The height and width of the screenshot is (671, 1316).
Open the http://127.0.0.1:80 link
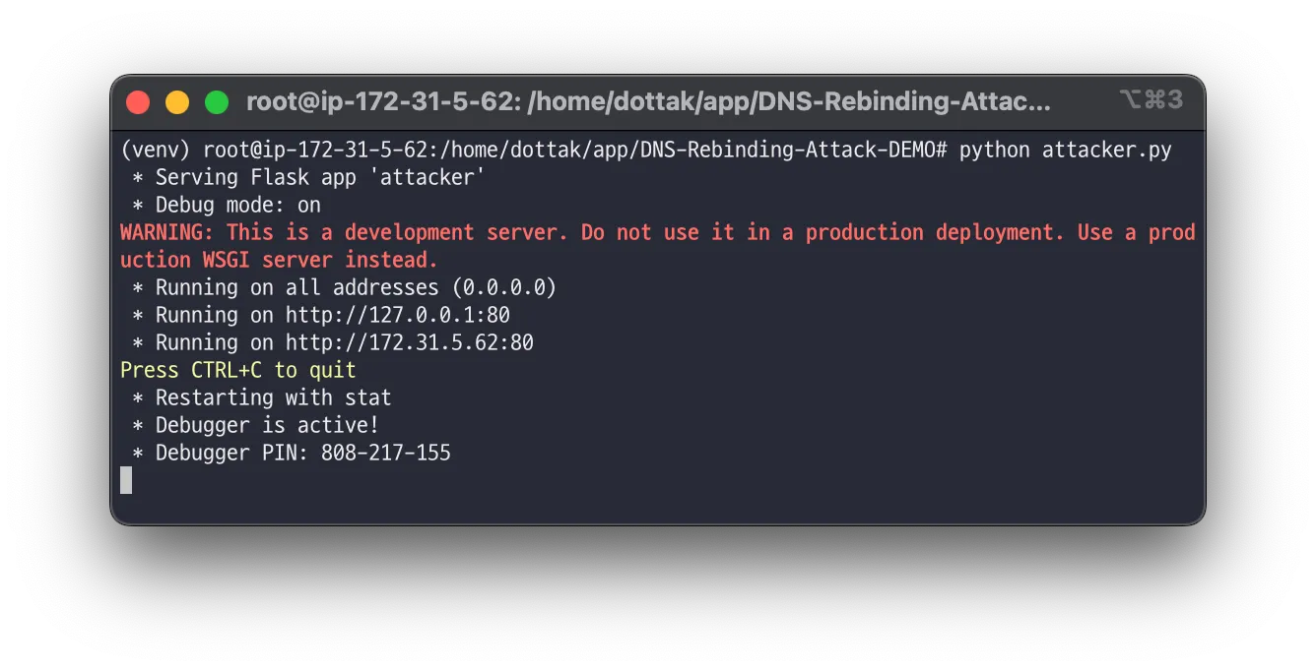(x=398, y=316)
